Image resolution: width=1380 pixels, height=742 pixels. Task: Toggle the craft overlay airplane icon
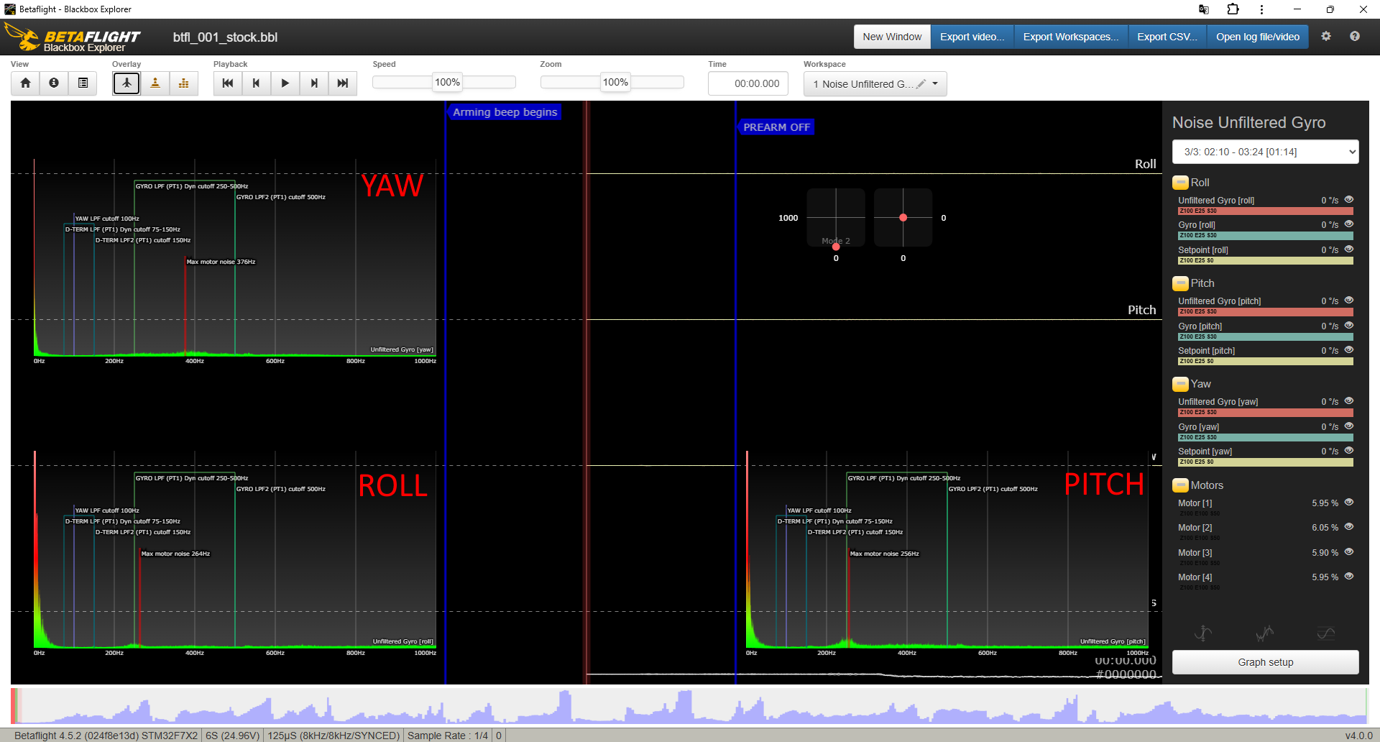click(x=126, y=83)
